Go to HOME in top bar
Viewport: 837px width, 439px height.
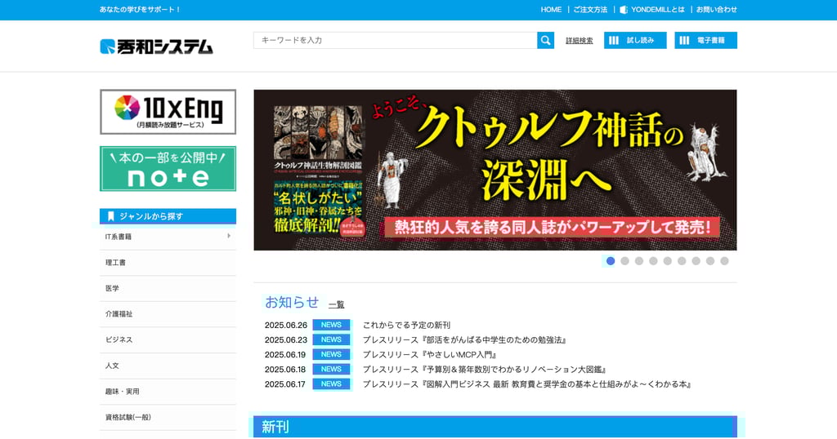[551, 10]
